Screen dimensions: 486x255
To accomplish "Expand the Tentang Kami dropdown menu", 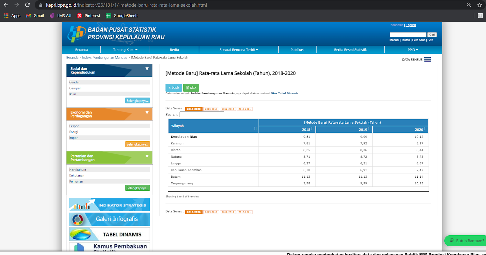I will pos(125,50).
